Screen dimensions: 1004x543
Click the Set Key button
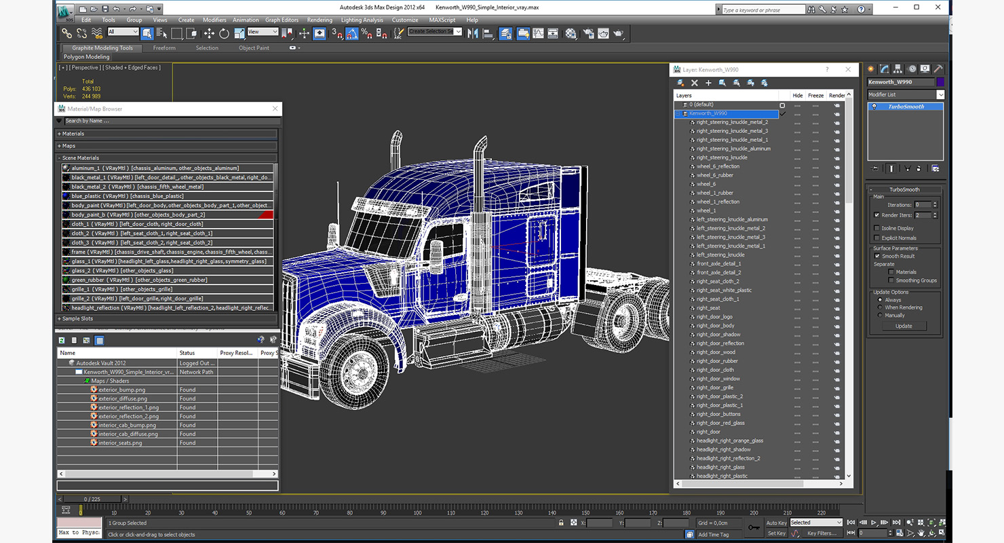tap(777, 533)
